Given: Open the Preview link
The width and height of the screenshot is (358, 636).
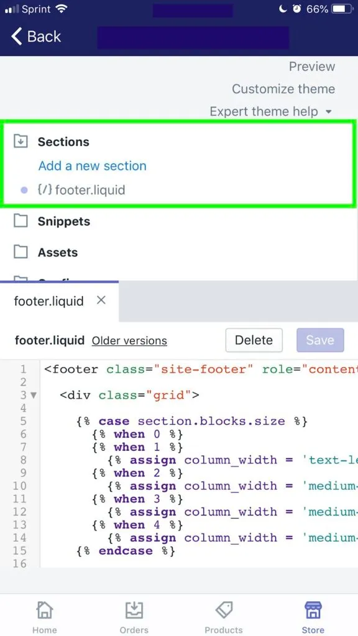Looking at the screenshot, I should point(311,66).
